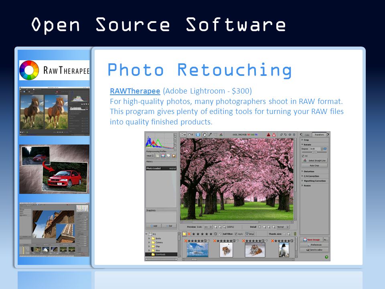
Task: Click the Add snapshot button
Action: pos(154,226)
